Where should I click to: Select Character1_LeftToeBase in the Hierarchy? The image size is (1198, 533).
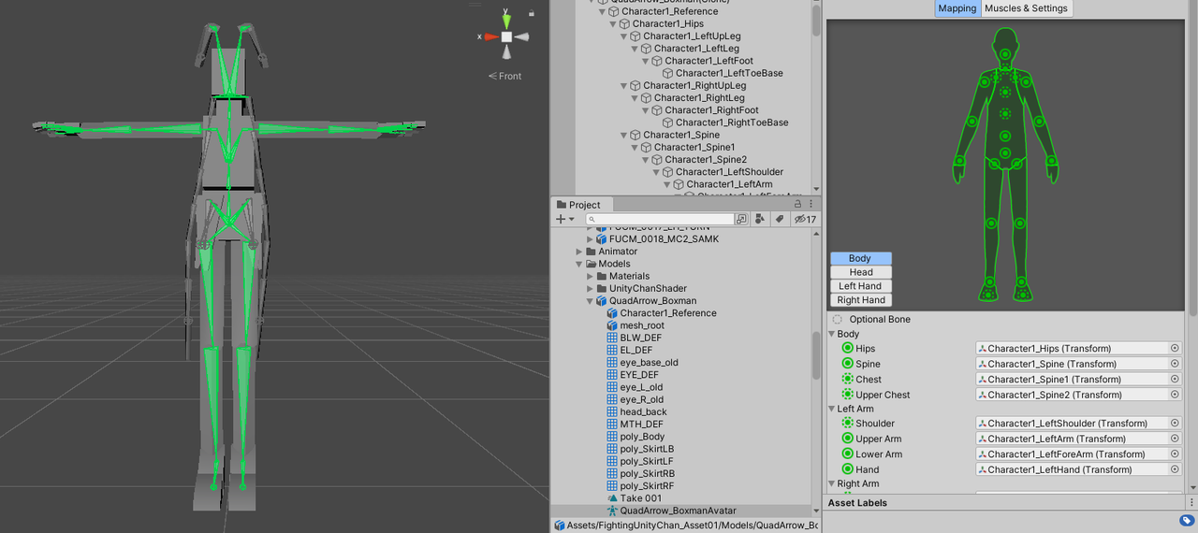pos(729,73)
